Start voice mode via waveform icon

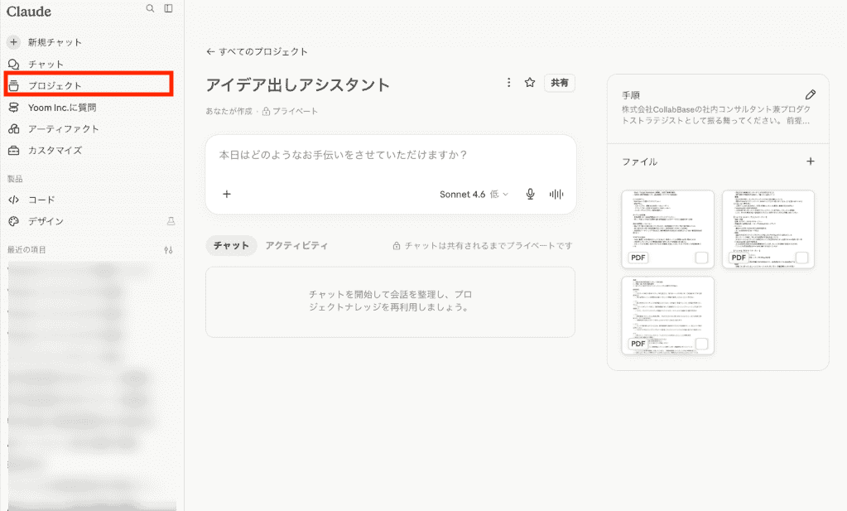click(556, 195)
